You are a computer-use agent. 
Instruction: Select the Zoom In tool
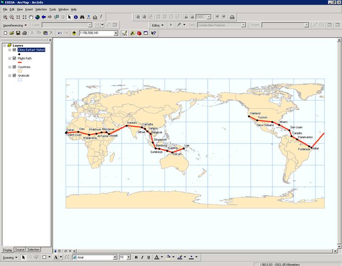point(5,17)
